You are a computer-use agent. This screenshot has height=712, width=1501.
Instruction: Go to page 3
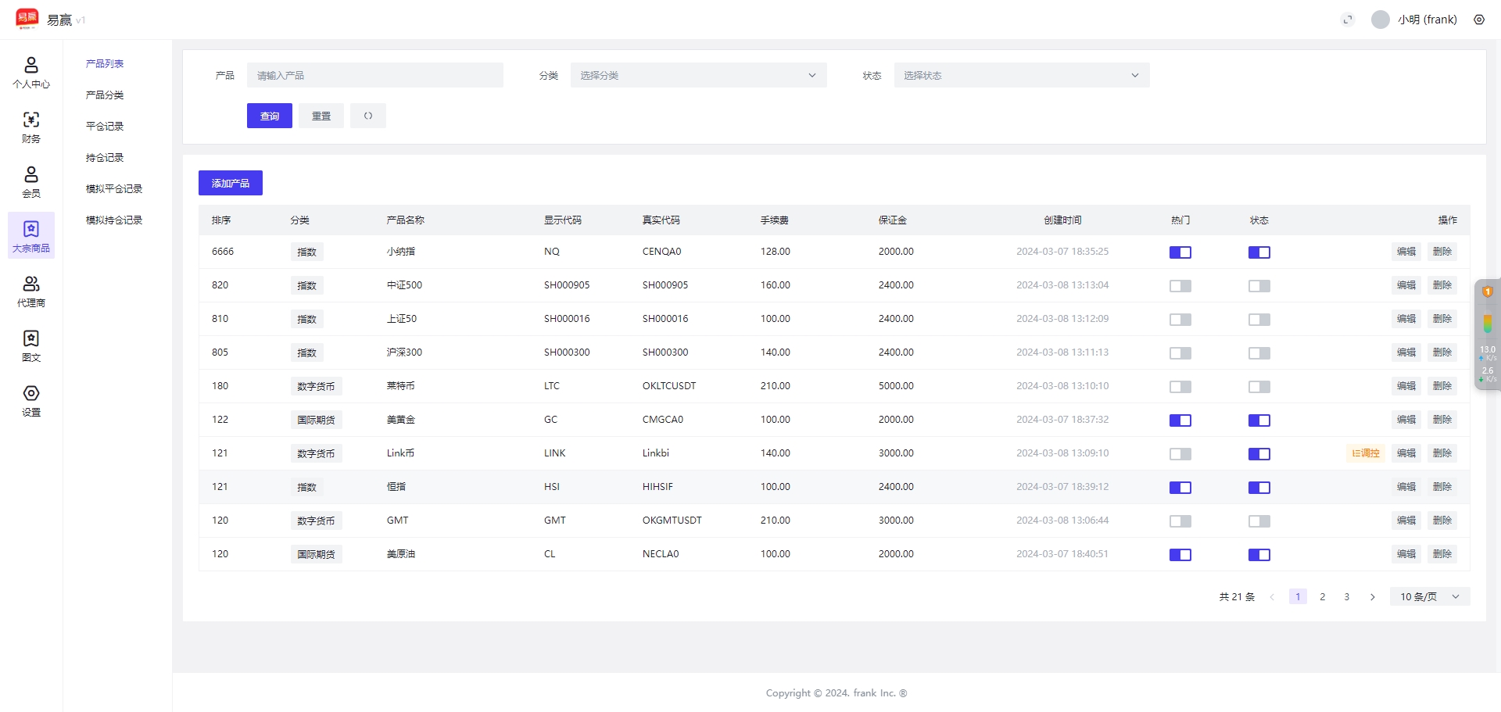tap(1347, 597)
